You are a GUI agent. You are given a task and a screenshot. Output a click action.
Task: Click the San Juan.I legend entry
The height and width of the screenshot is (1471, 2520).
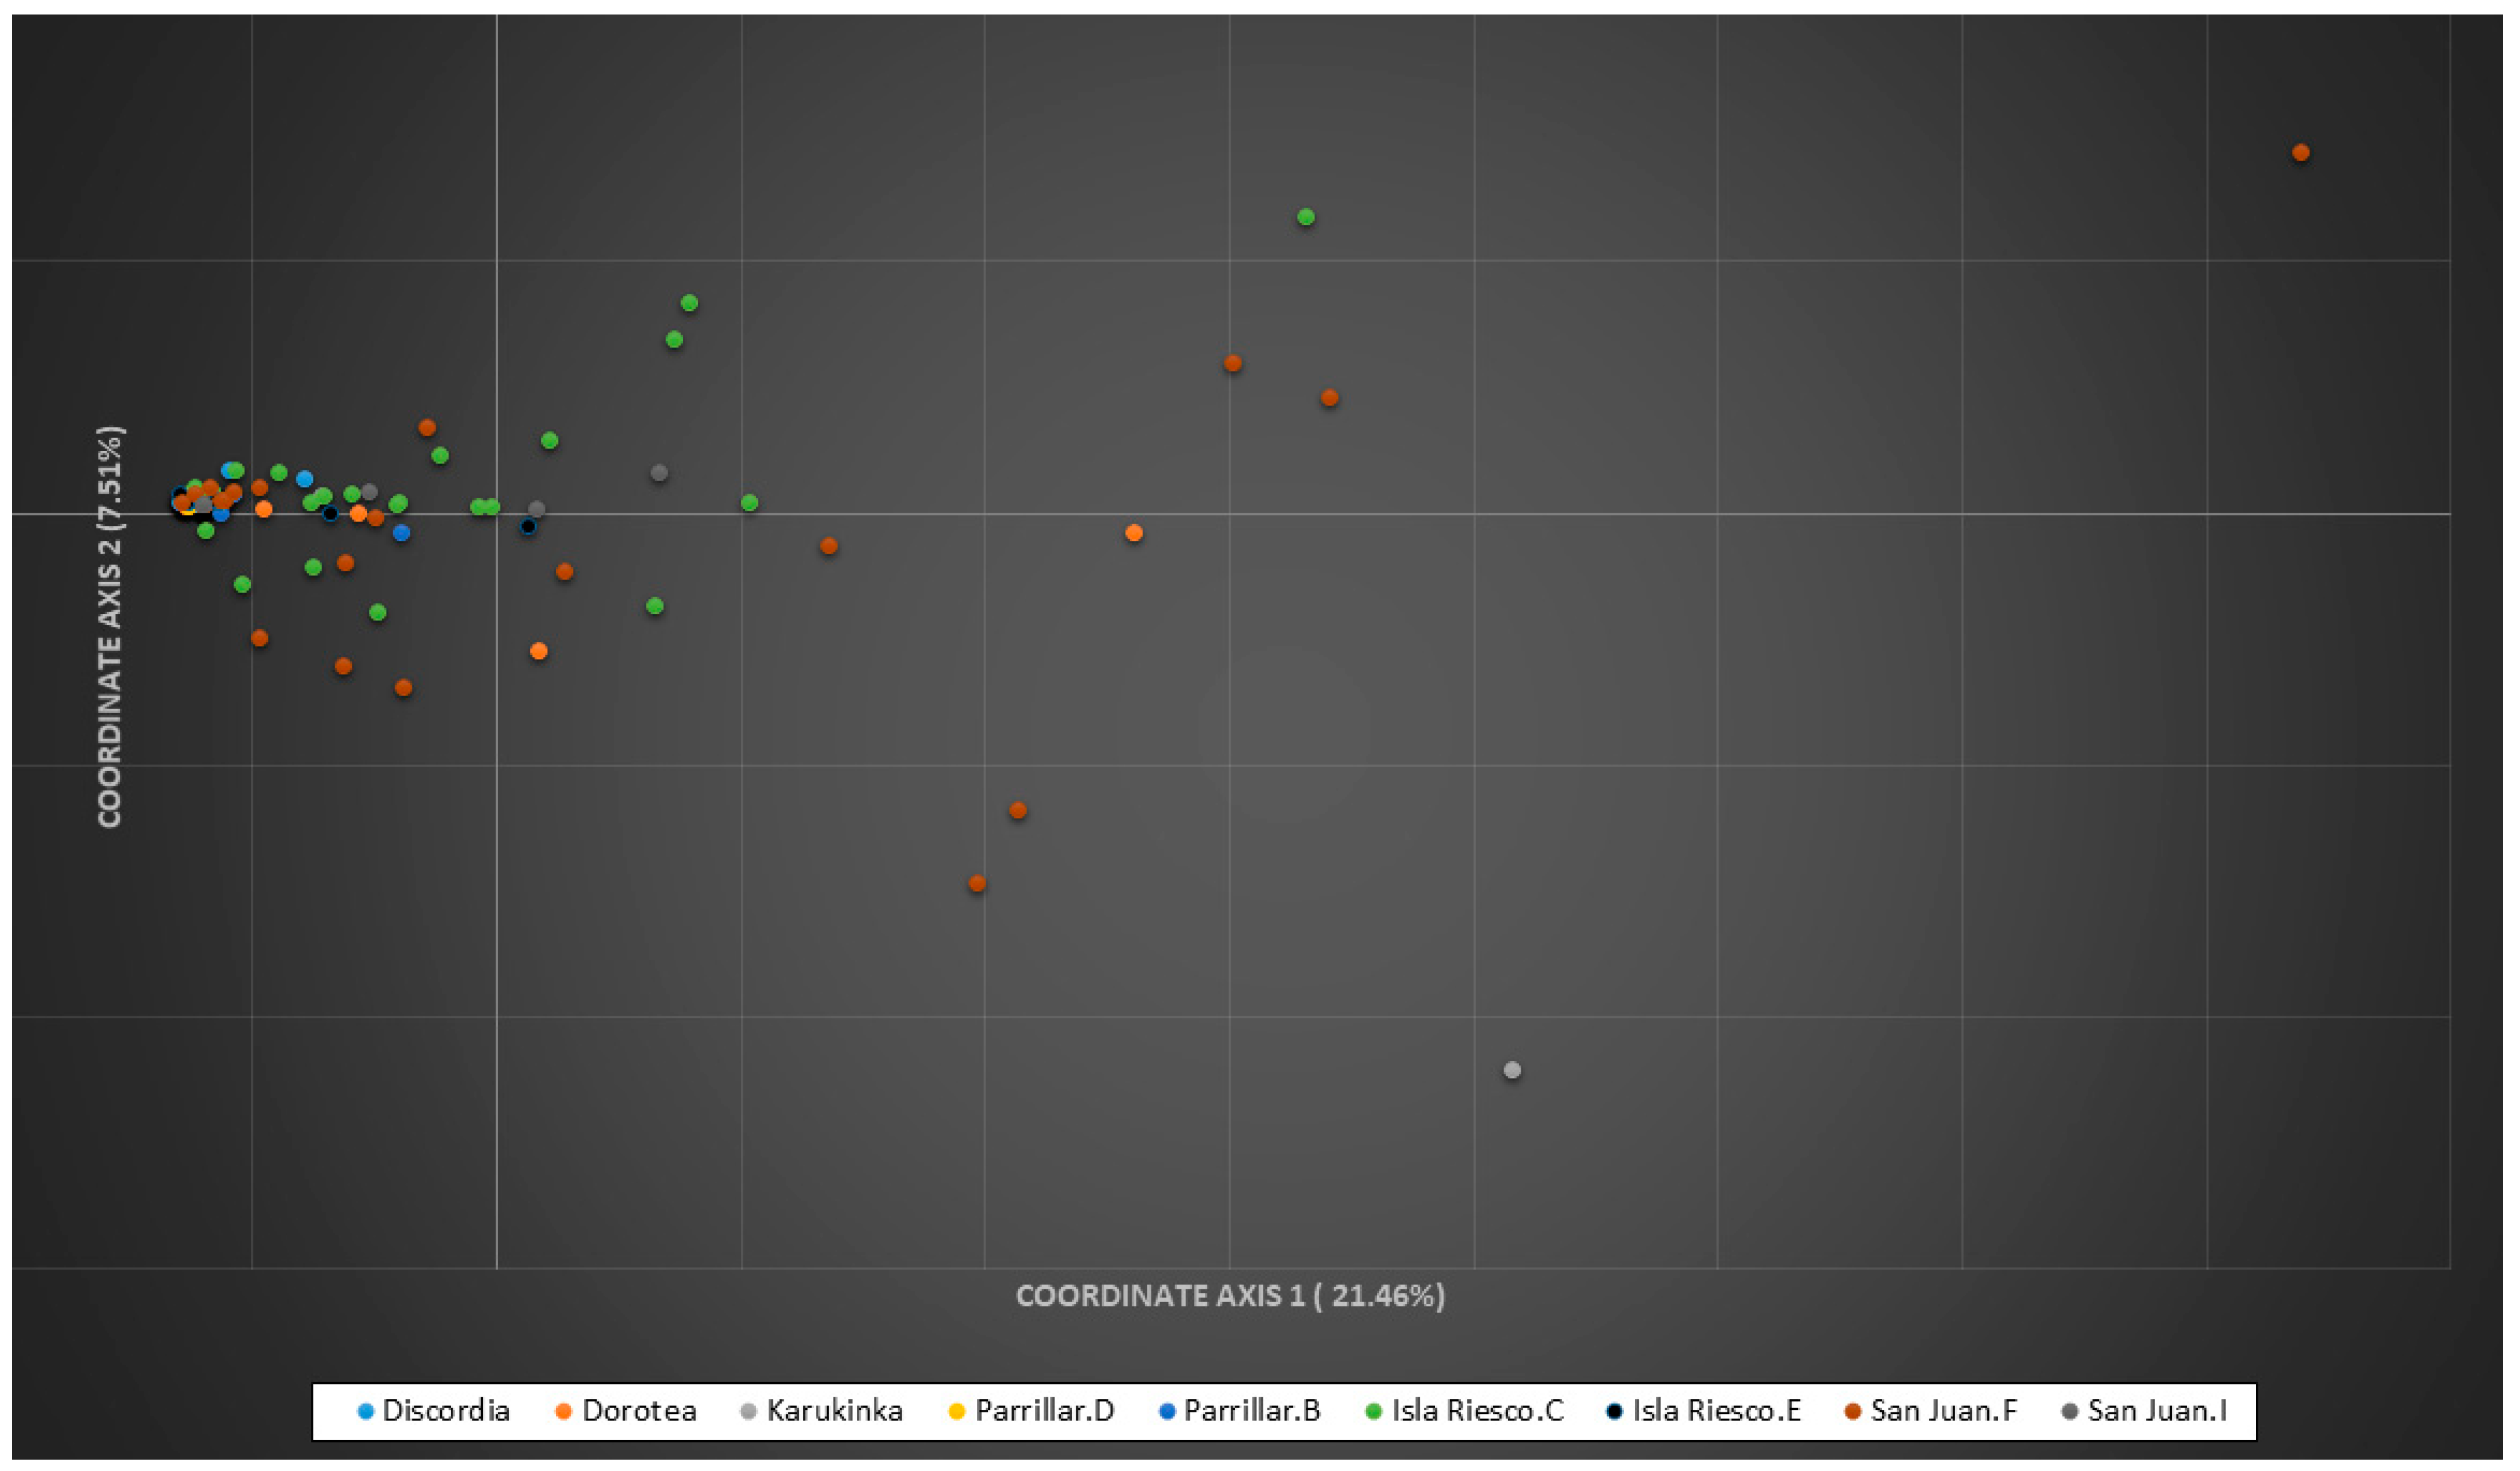(2156, 1411)
